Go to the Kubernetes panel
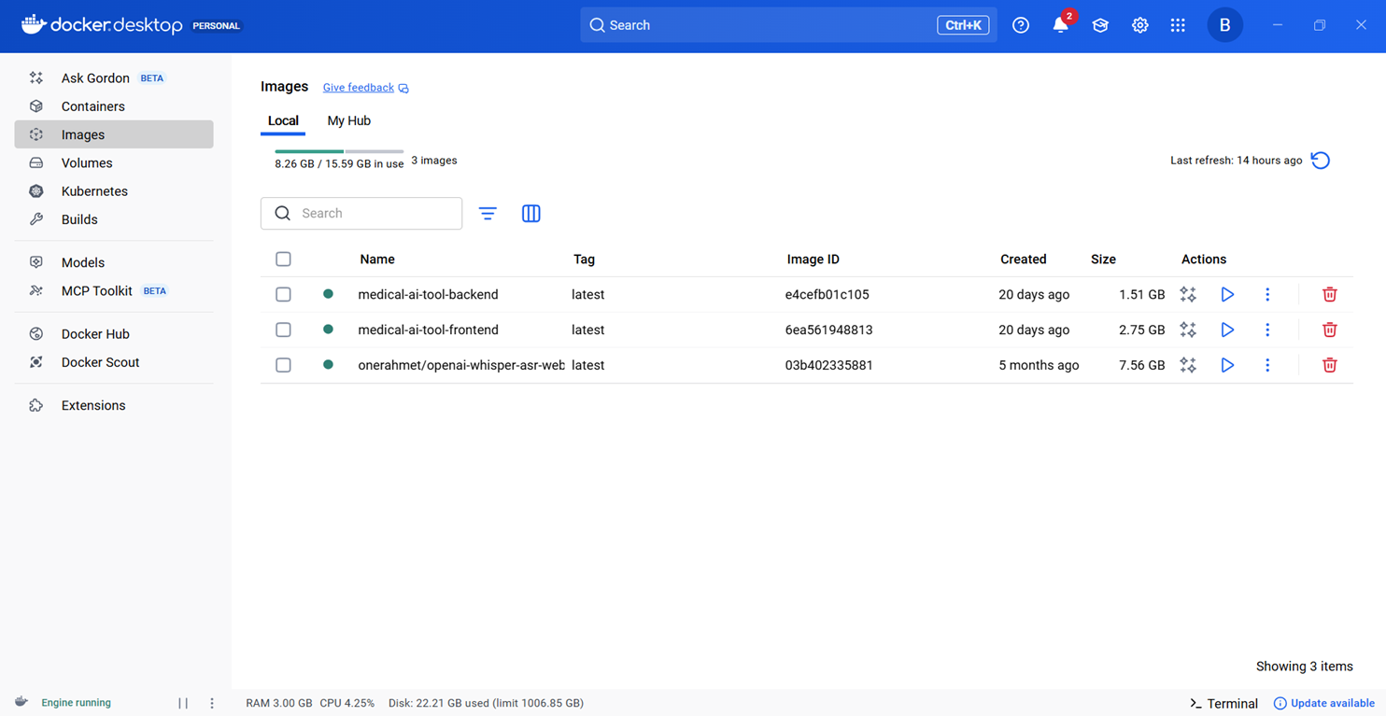1386x716 pixels. (x=95, y=190)
